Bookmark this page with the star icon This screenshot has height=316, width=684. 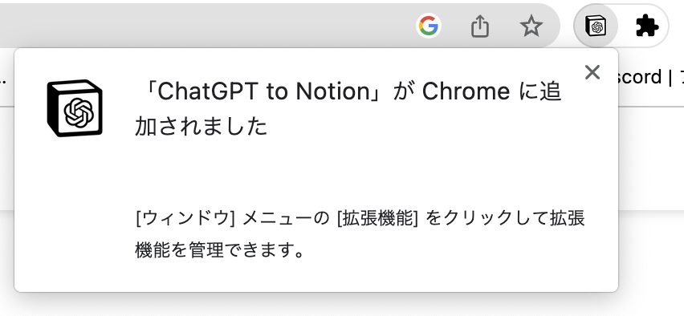point(531,26)
